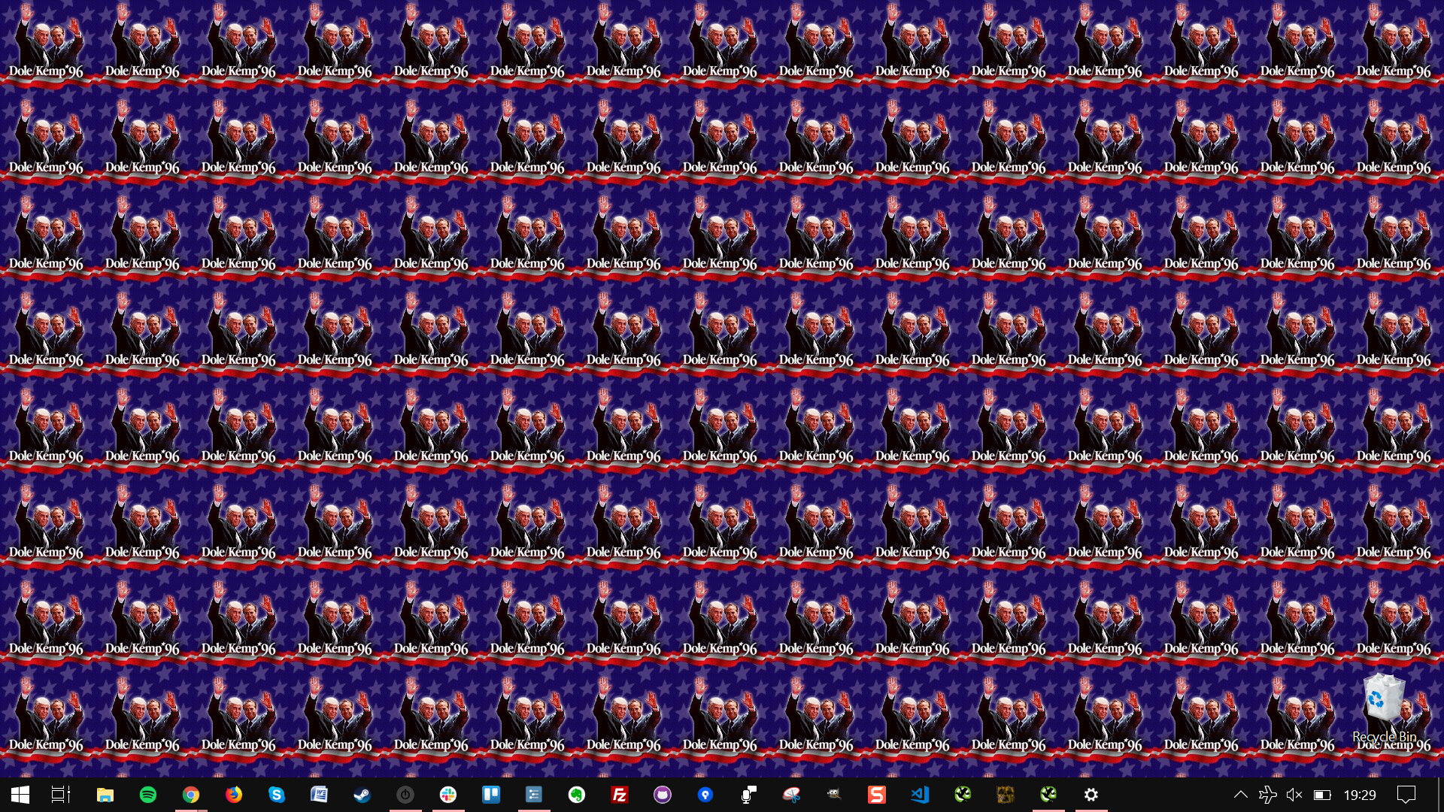Click the muted volume tray icon
The width and height of the screenshot is (1444, 812).
click(1294, 795)
